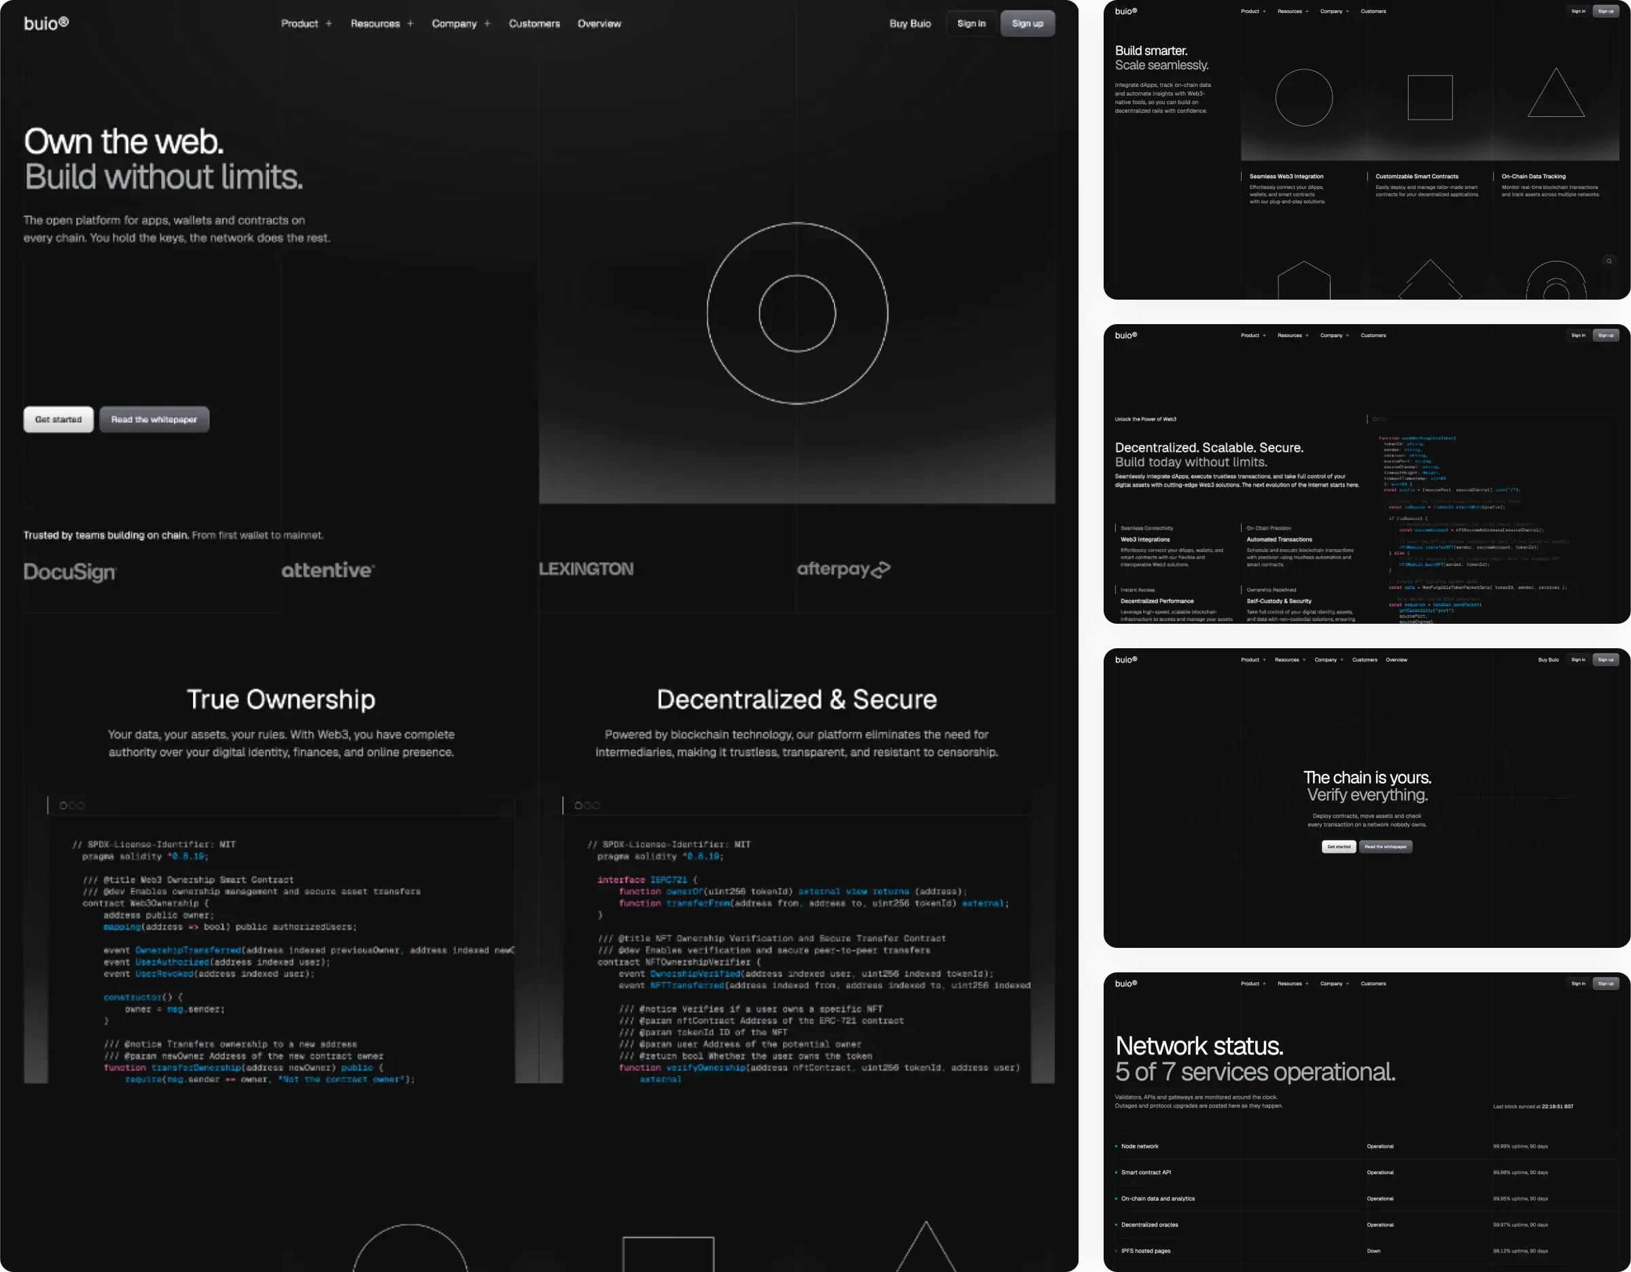Click window dots of Decentralized & Secure code block
The height and width of the screenshot is (1272, 1631).
click(587, 805)
